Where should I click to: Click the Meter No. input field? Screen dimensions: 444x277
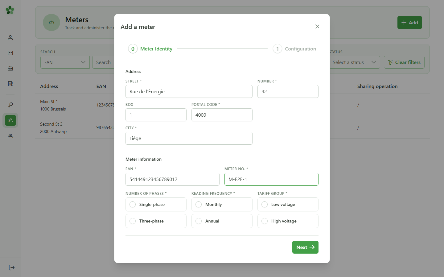(271, 179)
